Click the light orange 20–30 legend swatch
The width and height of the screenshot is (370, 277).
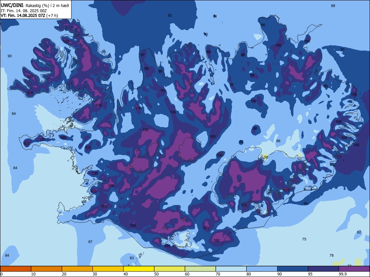point(77,269)
